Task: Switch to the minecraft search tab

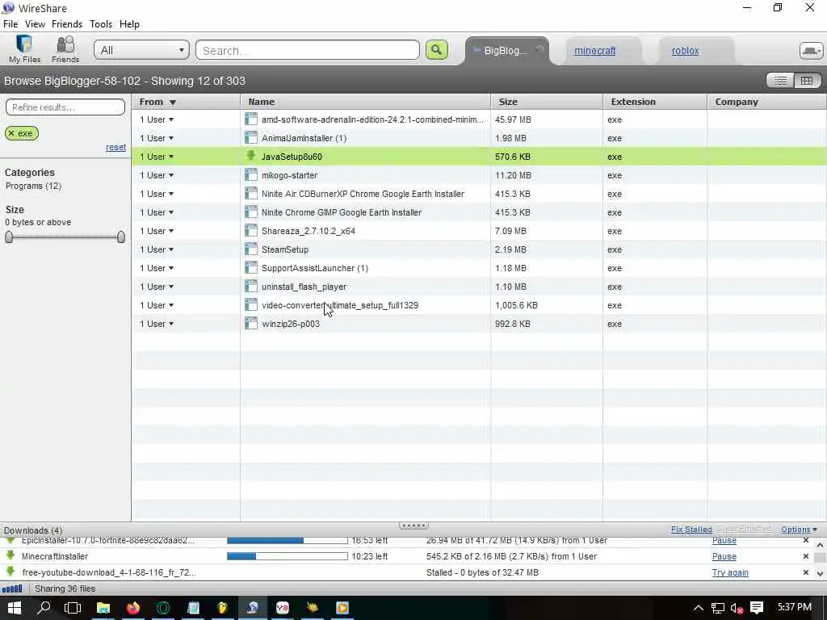Action: point(594,51)
